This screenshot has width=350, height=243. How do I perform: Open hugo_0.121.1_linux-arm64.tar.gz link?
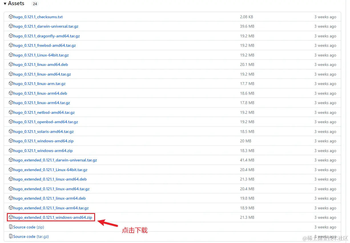tap(42, 103)
